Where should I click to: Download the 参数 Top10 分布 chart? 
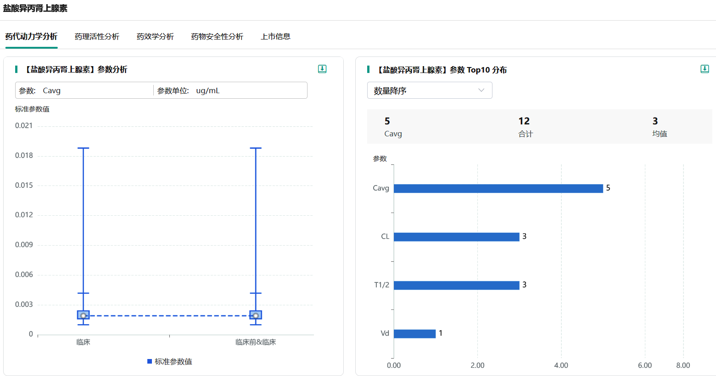point(705,69)
